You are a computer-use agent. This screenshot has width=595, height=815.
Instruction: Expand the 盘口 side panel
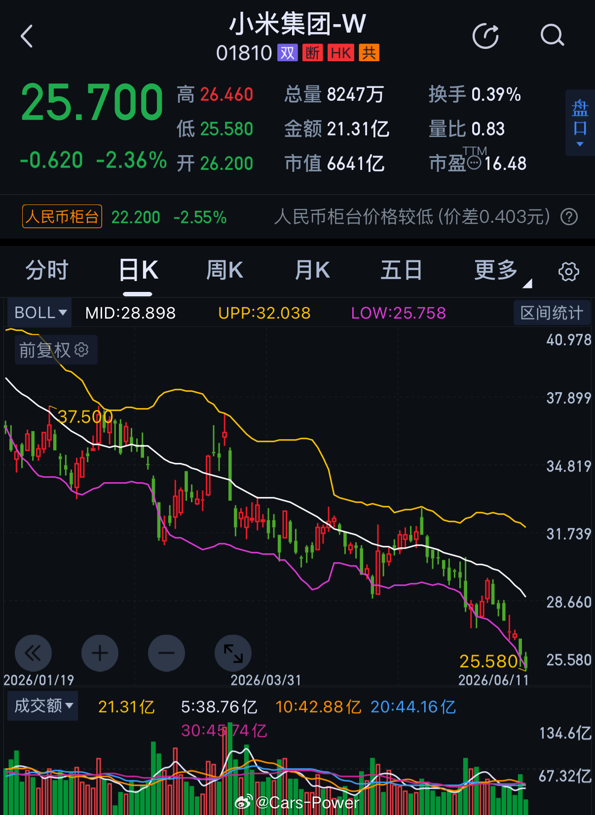(580, 123)
